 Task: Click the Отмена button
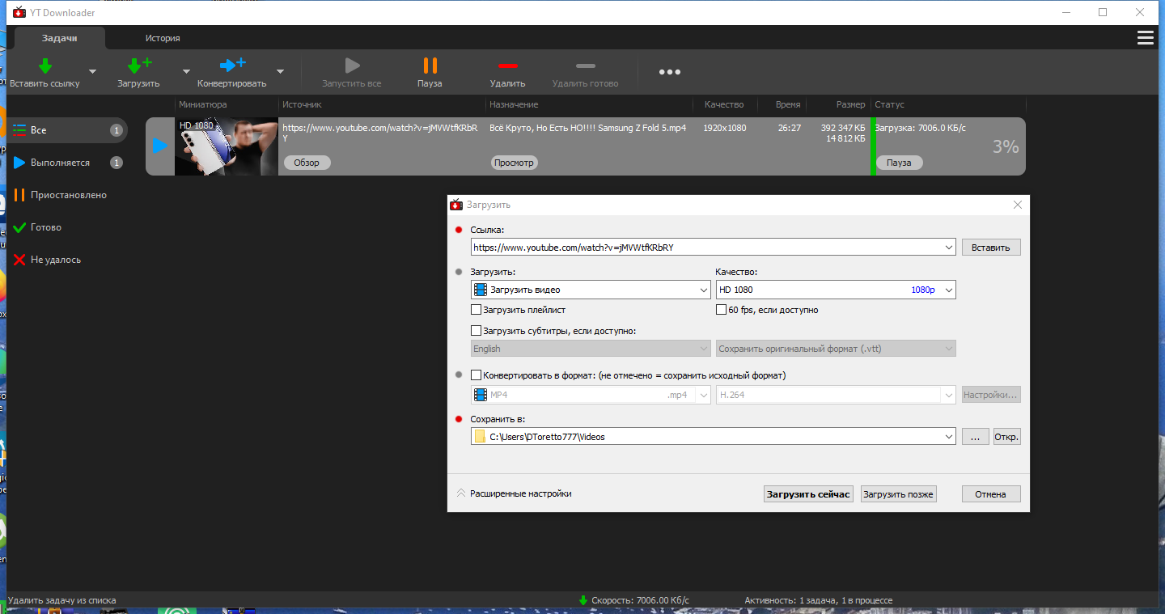tap(991, 494)
